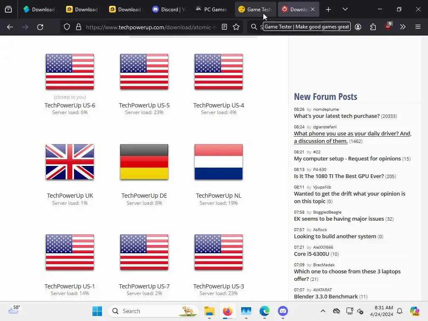This screenshot has height=321, width=428.
Task: Click the uBlock Origin extension icon
Action: coord(388,26)
